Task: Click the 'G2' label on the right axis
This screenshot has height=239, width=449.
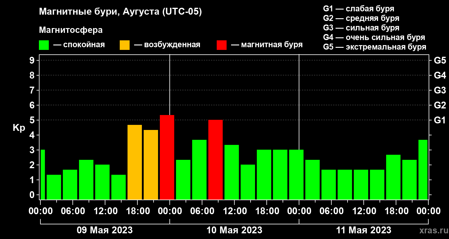Action: [x=440, y=105]
